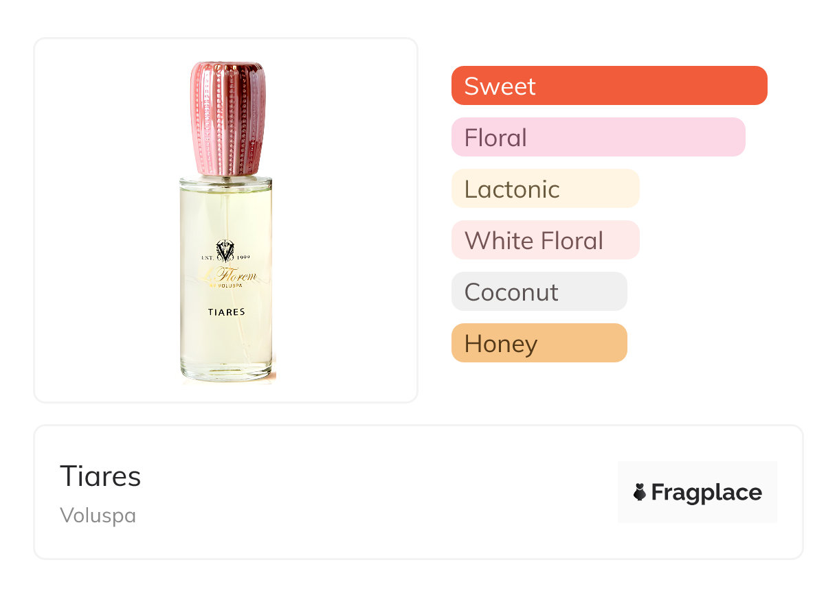Click the Fragplace bottle logo icon
This screenshot has width=837, height=593.
click(x=640, y=492)
